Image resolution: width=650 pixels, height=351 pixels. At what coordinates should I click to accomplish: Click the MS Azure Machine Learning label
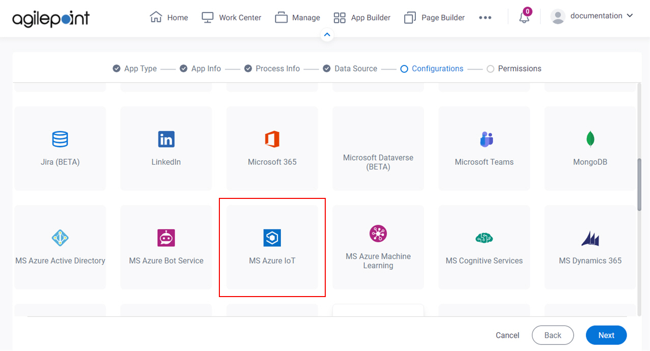pos(378,261)
